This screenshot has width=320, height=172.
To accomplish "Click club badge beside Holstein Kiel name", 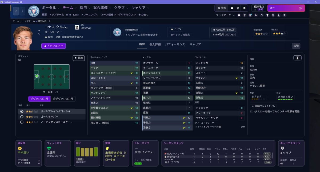I will [117, 32].
